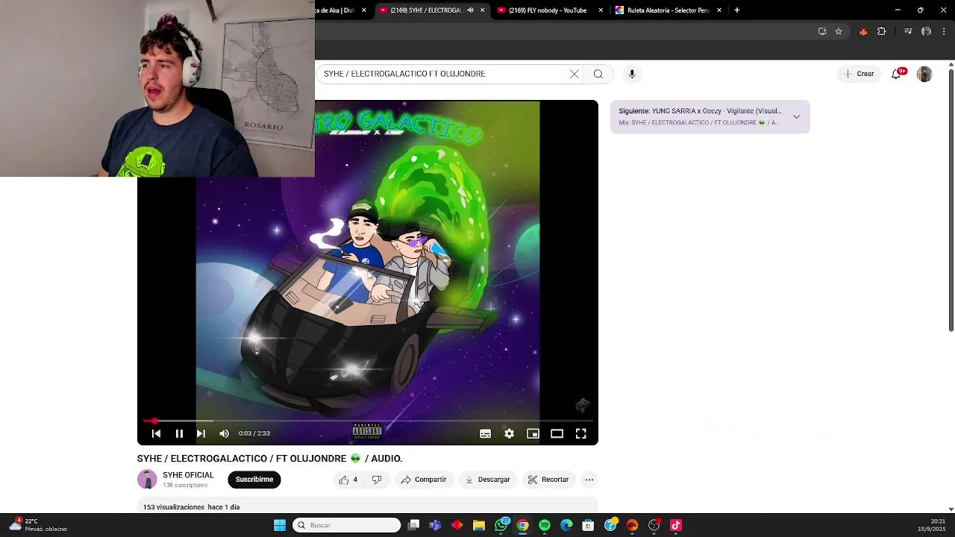This screenshot has height=537, width=955.
Task: Click the Suscribirme button
Action: tap(254, 480)
